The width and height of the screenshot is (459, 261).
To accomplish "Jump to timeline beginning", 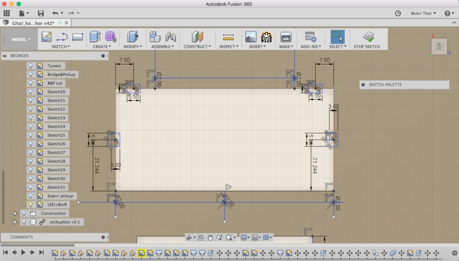I will pyautogui.click(x=5, y=252).
